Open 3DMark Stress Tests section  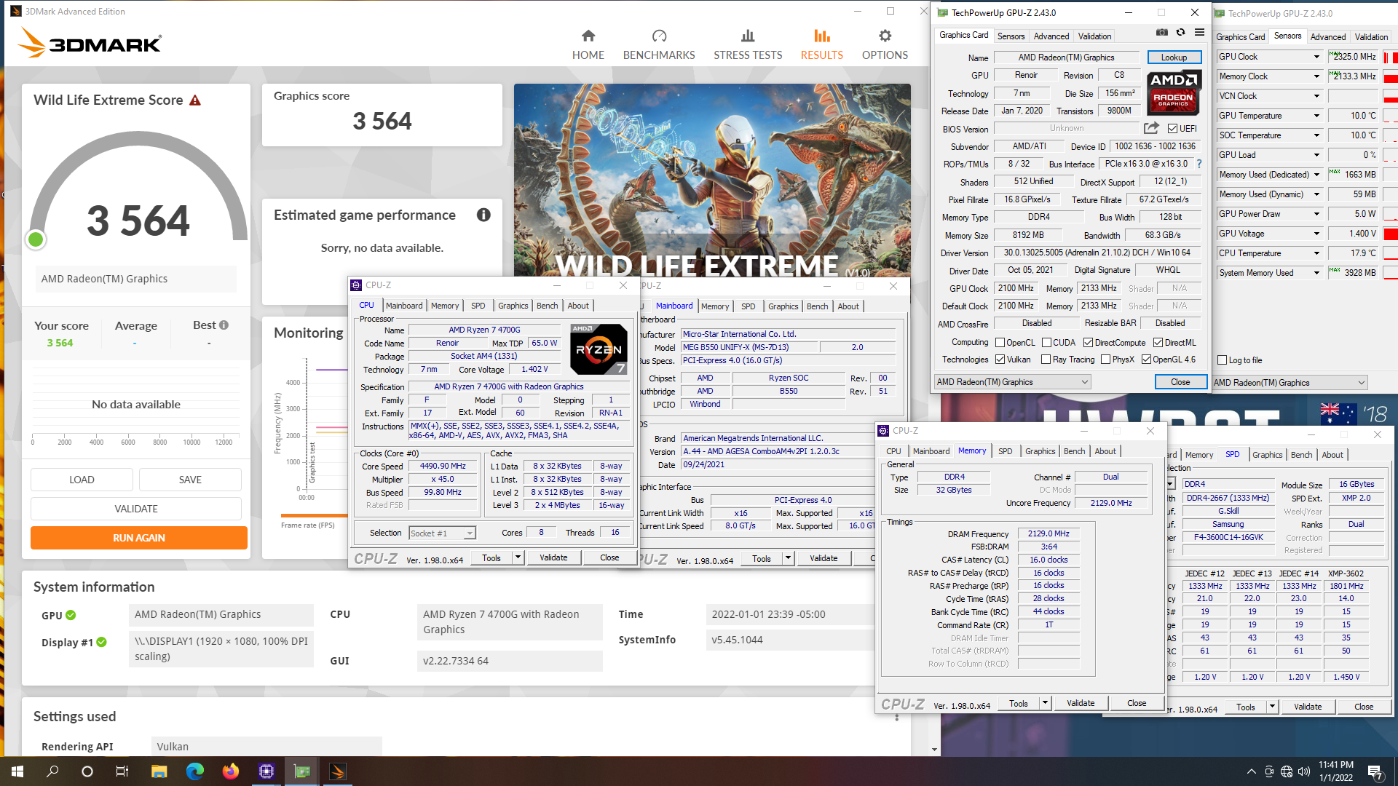click(x=748, y=44)
